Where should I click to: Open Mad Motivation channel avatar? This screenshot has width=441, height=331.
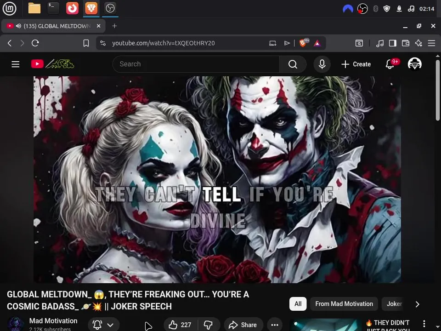(16, 324)
